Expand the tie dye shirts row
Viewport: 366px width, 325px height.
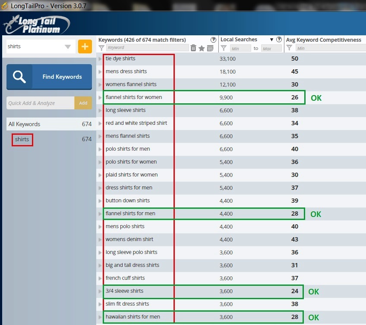(x=100, y=59)
